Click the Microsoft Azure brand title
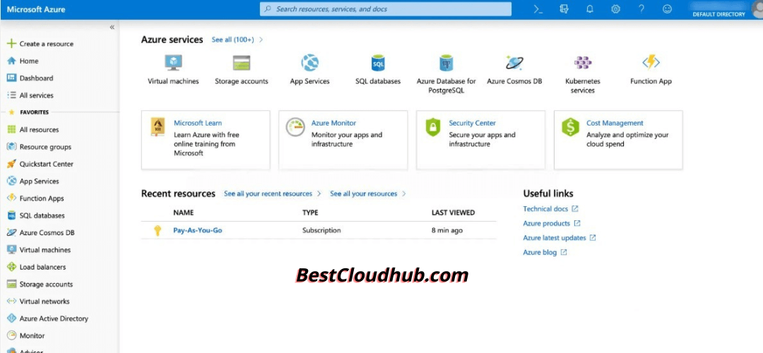 (36, 9)
